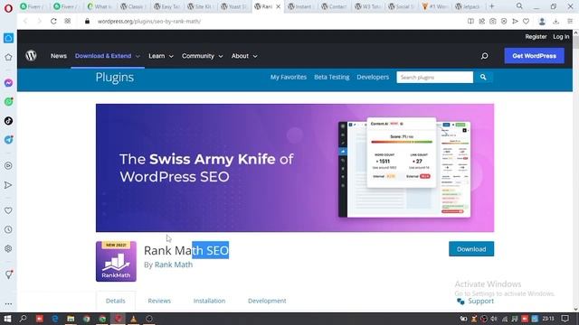
Task: Open Telegram in the Opera sidebar
Action: pos(8,140)
